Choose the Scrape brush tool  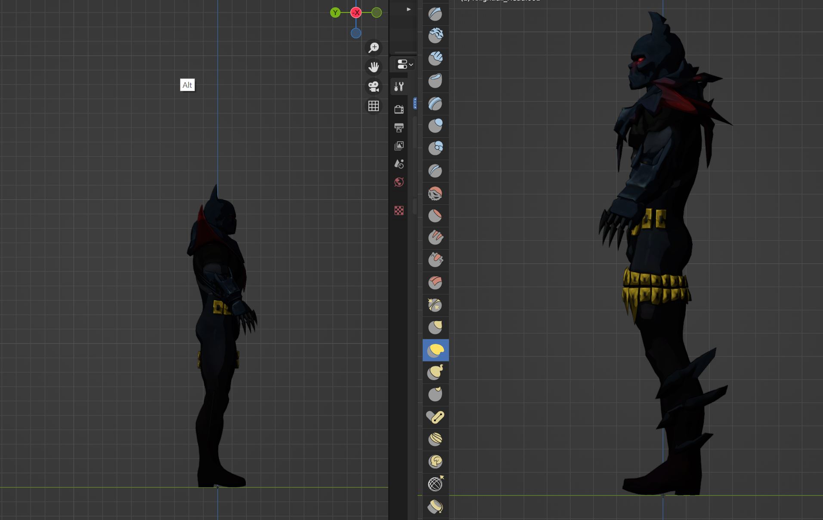[435, 260]
